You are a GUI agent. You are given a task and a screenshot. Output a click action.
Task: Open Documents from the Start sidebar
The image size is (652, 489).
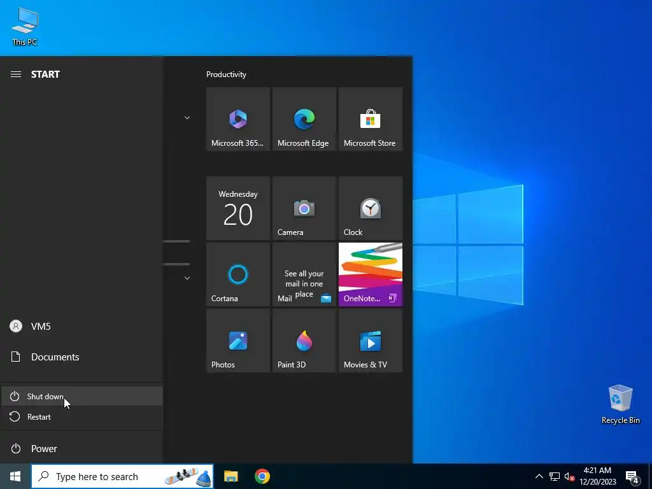coord(82,357)
